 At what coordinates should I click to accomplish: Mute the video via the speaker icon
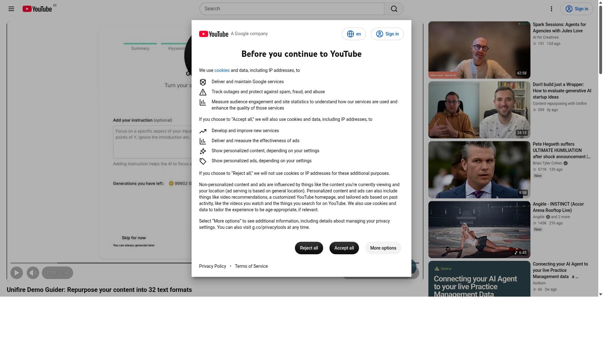click(33, 273)
